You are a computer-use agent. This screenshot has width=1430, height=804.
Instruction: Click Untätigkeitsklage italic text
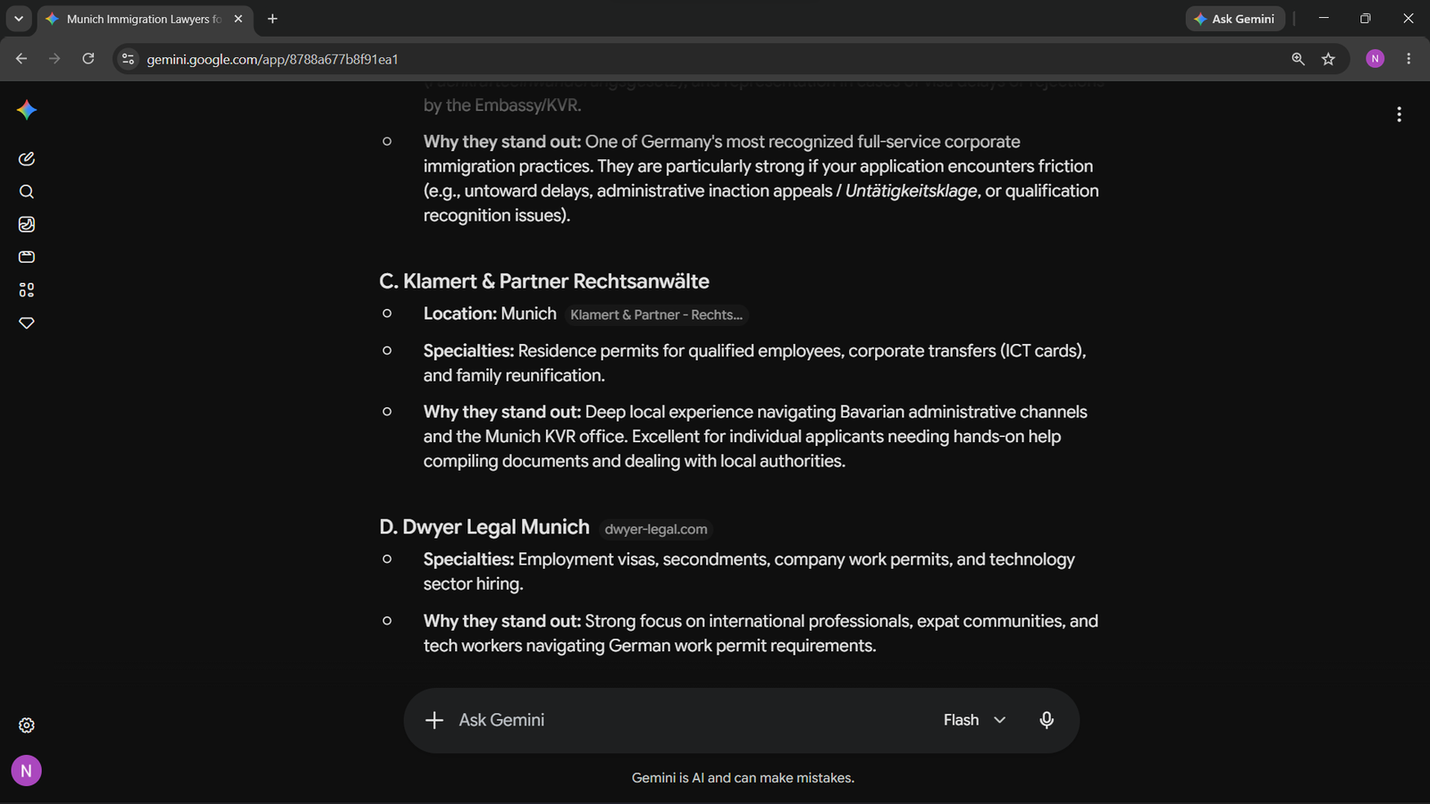[x=911, y=191]
